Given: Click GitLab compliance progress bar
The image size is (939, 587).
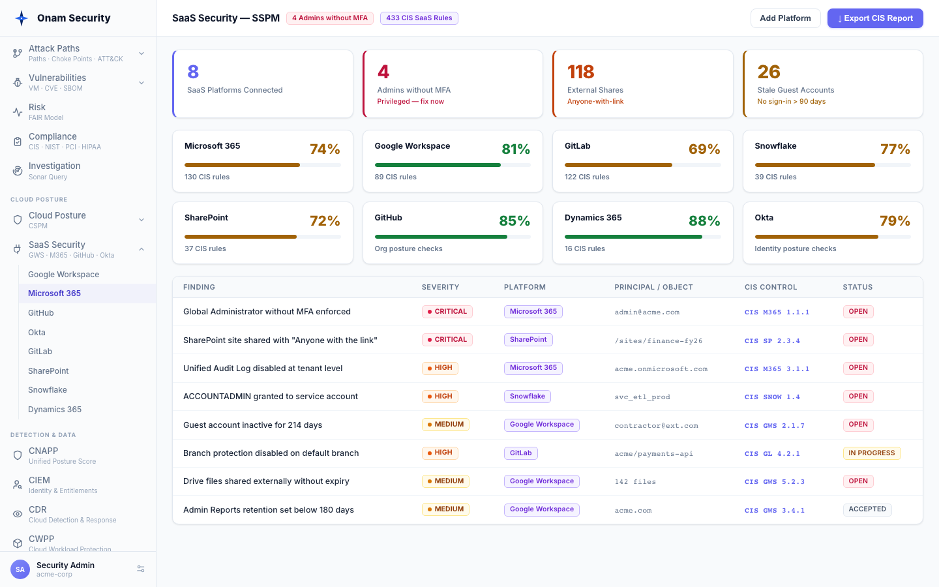Looking at the screenshot, I should tap(643, 165).
